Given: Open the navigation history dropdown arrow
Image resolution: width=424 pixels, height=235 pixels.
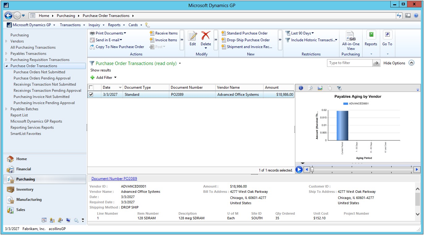Looking at the screenshot, I should tap(23, 16).
